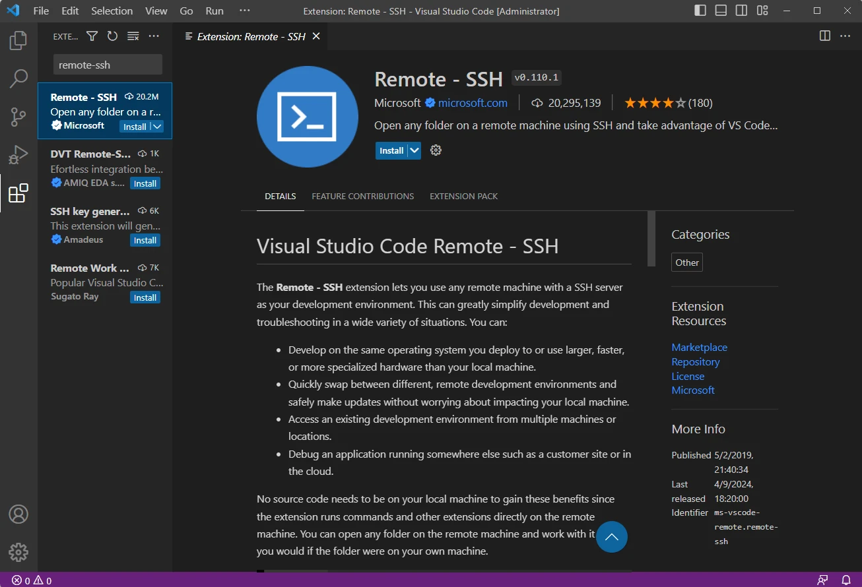Open the Source Control view
The width and height of the screenshot is (862, 587).
pos(18,117)
